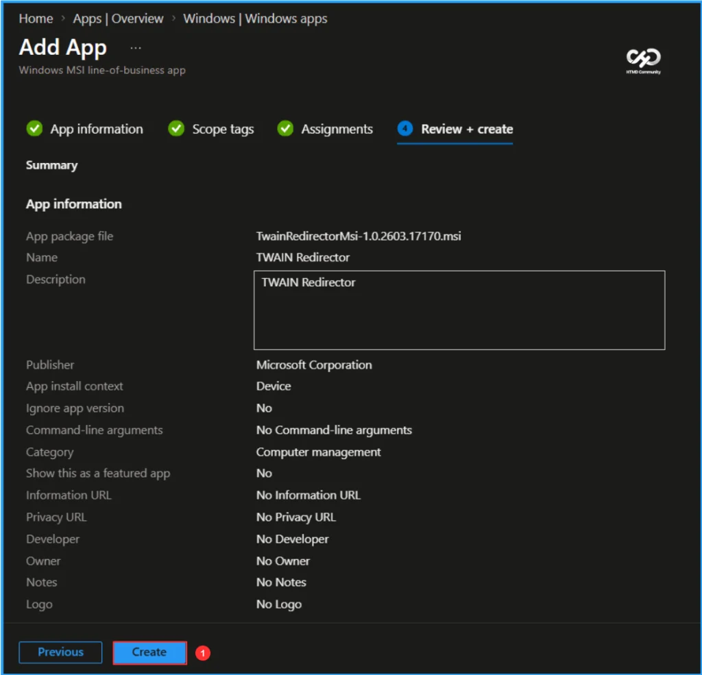Image resolution: width=702 pixels, height=675 pixels.
Task: Click the Description label
Action: (56, 280)
